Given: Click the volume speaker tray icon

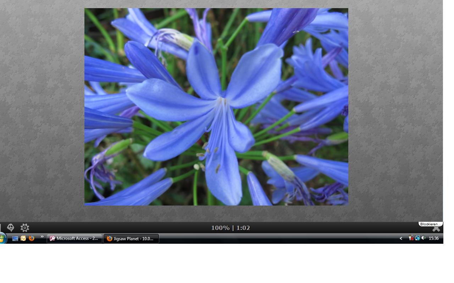Looking at the screenshot, I should (423, 238).
